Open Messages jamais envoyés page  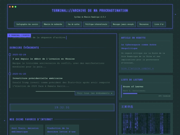point(123,24)
